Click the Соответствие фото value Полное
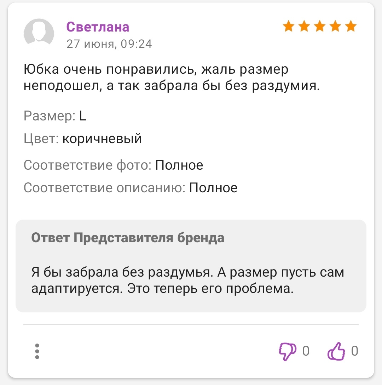Viewport: 382px width, 385px height. point(179,165)
